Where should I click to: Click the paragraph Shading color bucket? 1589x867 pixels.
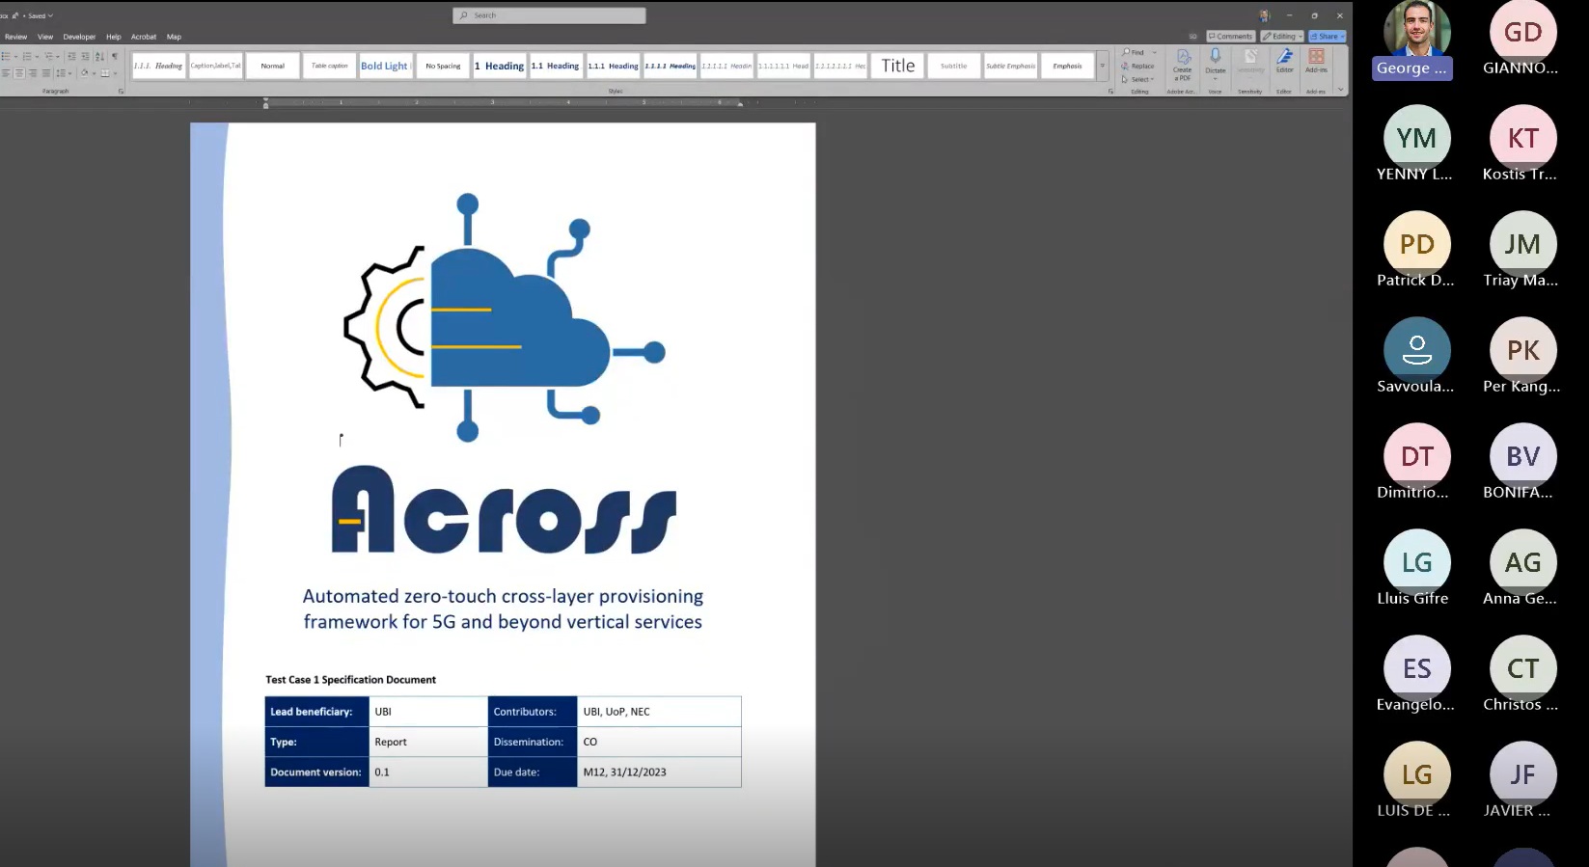point(85,73)
